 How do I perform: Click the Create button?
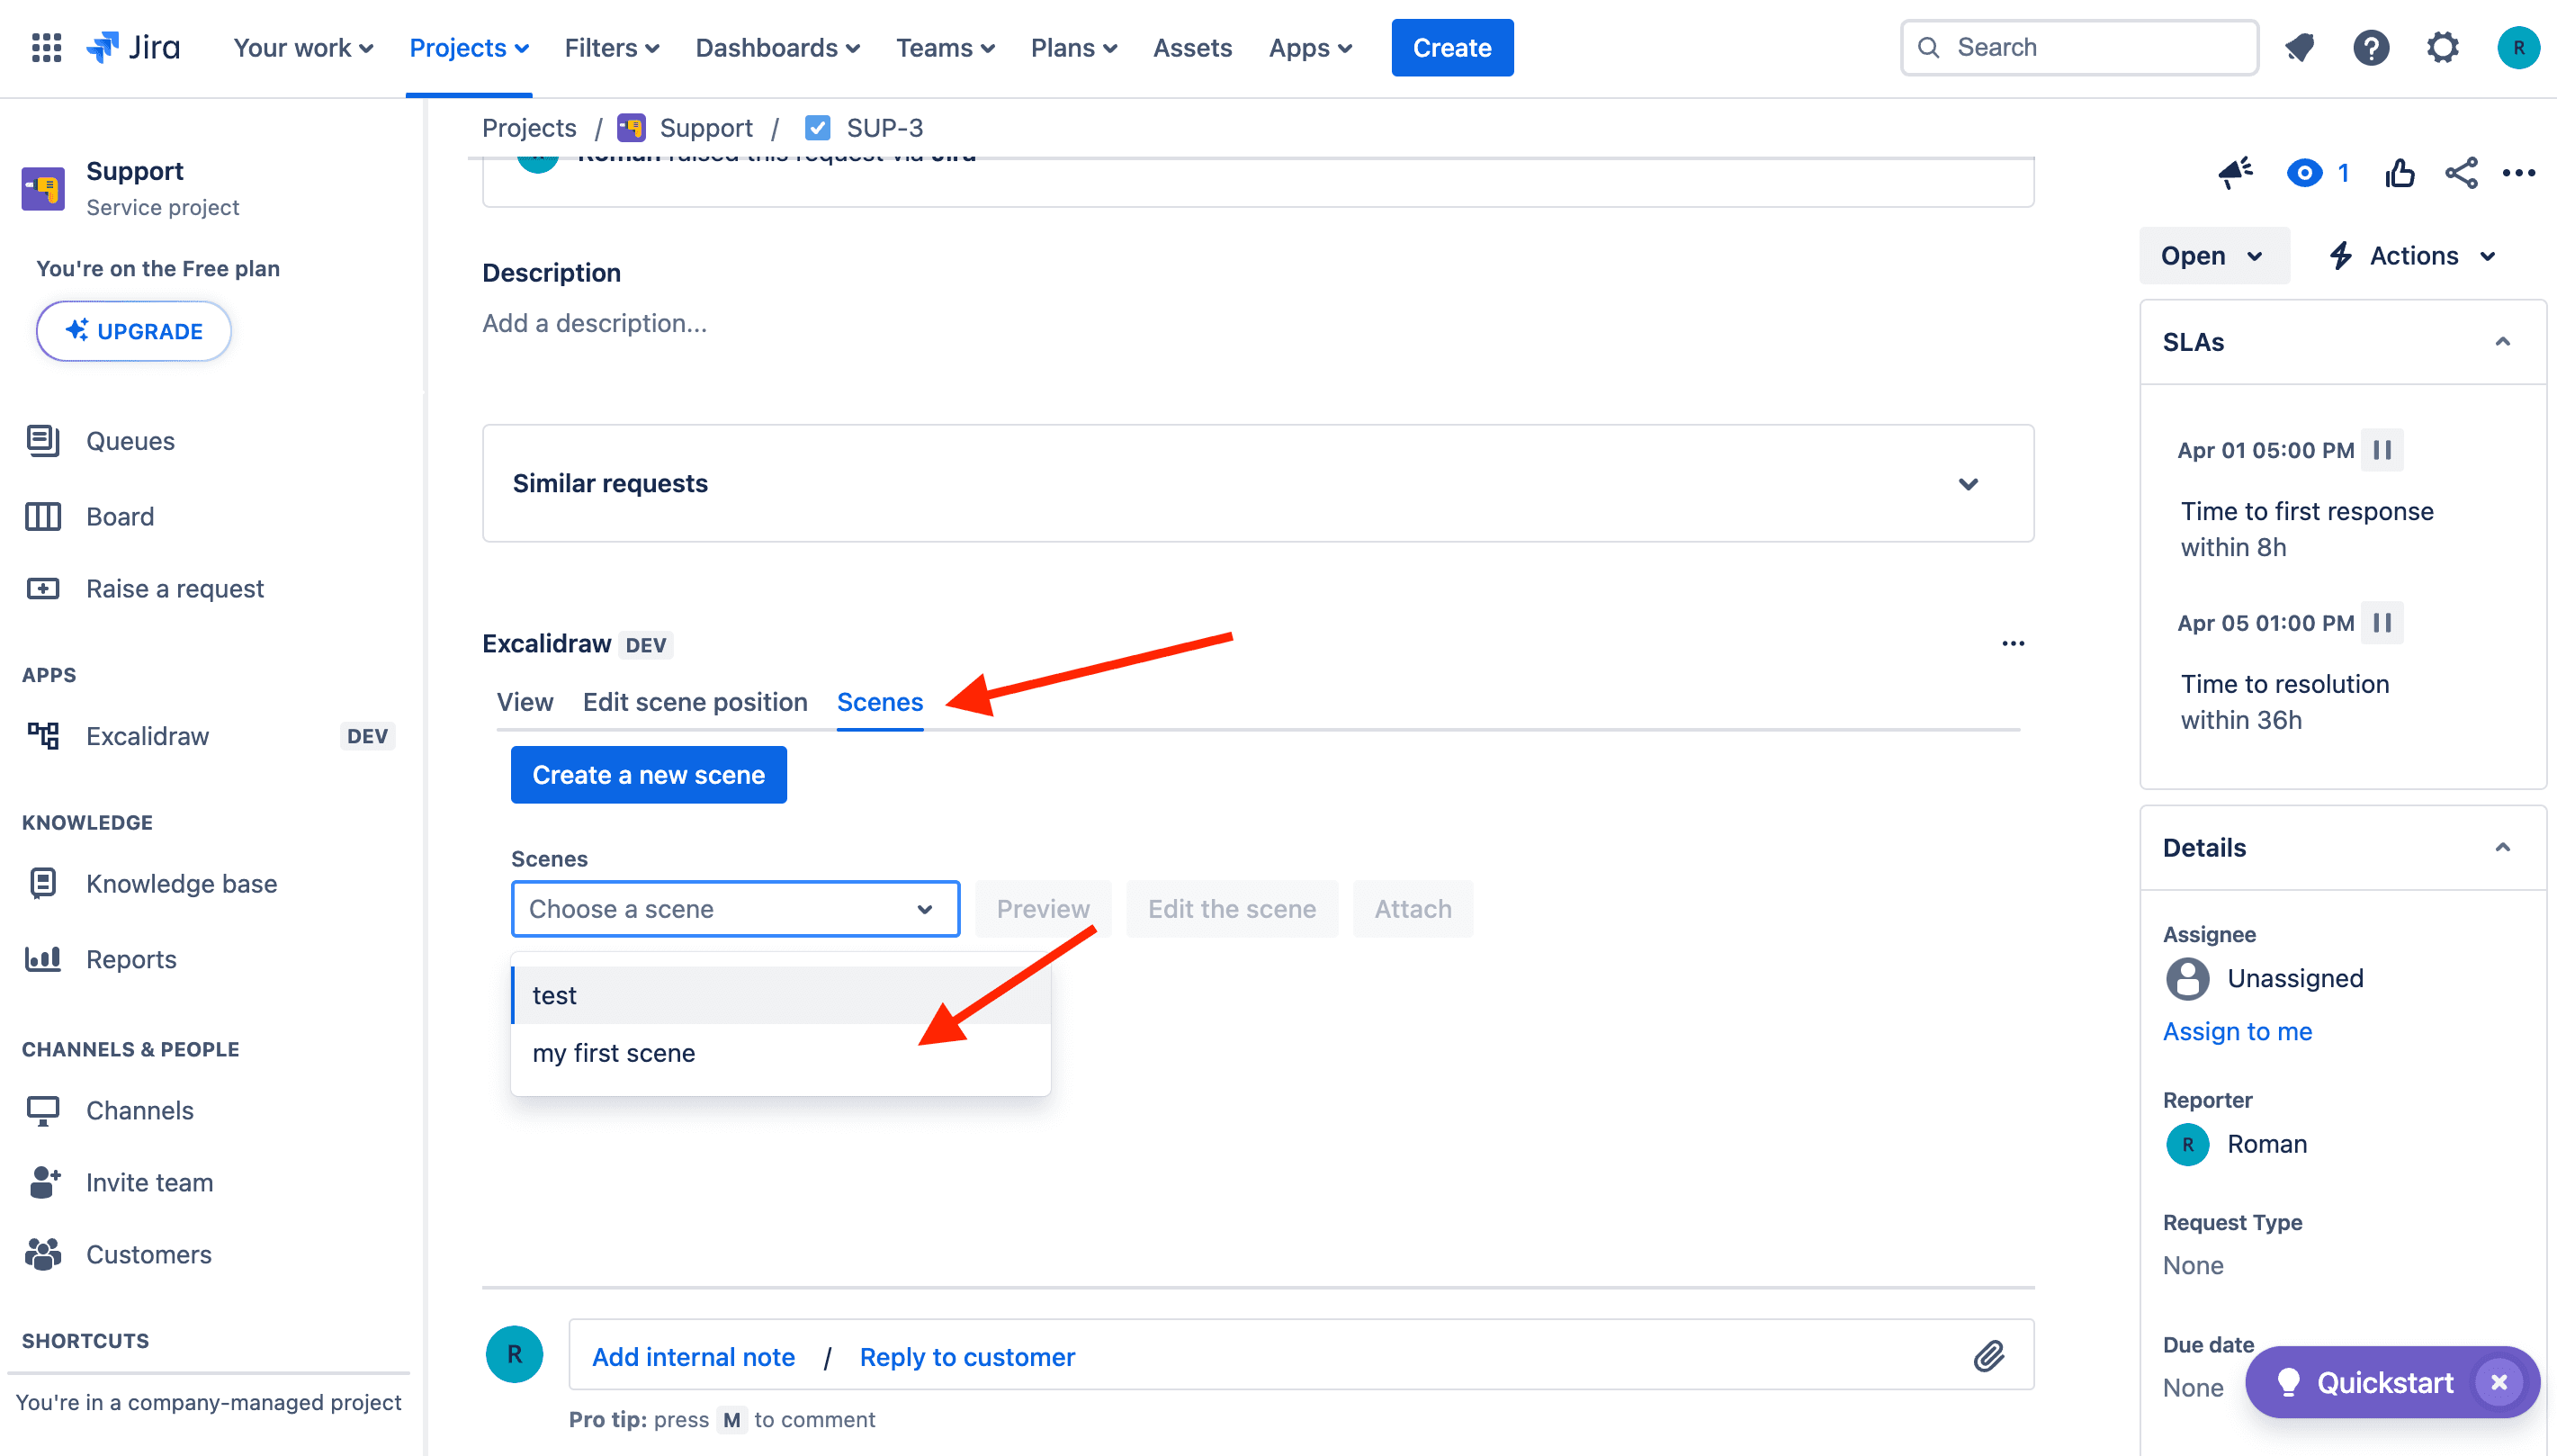[x=1451, y=47]
